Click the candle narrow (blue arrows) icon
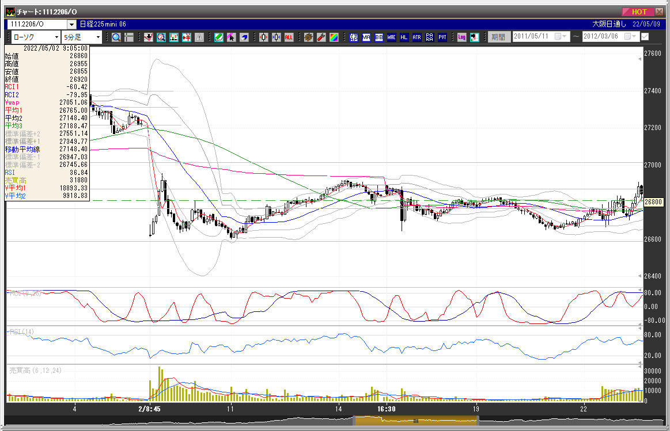Image resolution: width=670 pixels, height=431 pixels. 277,37
